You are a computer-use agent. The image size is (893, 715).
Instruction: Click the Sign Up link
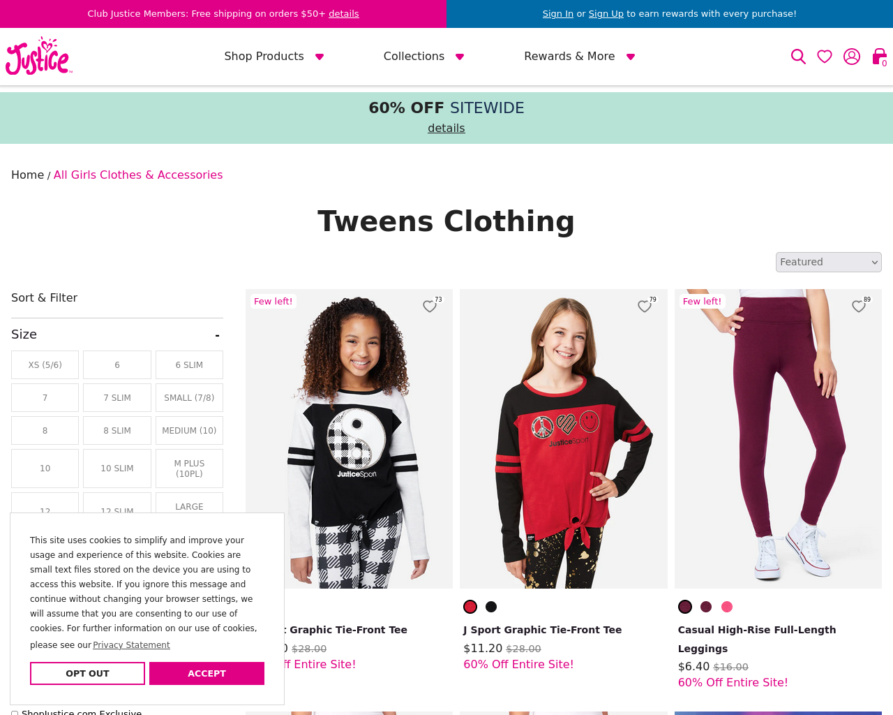pos(606,14)
